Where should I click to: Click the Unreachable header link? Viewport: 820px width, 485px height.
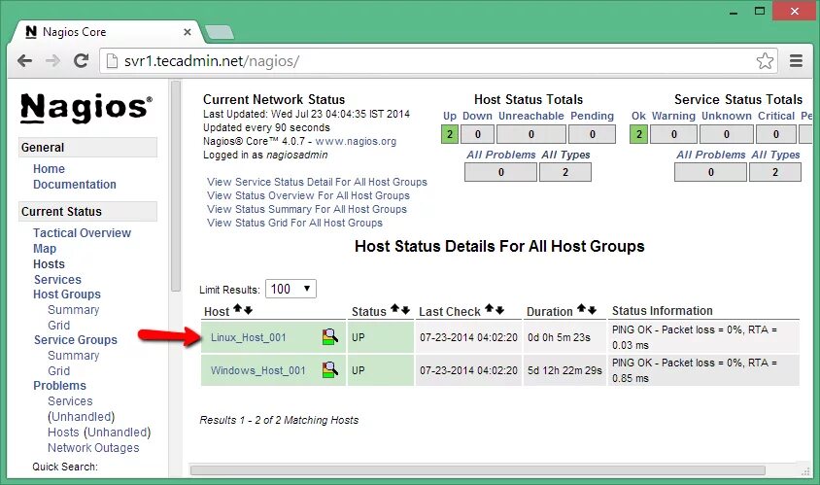pyautogui.click(x=530, y=116)
